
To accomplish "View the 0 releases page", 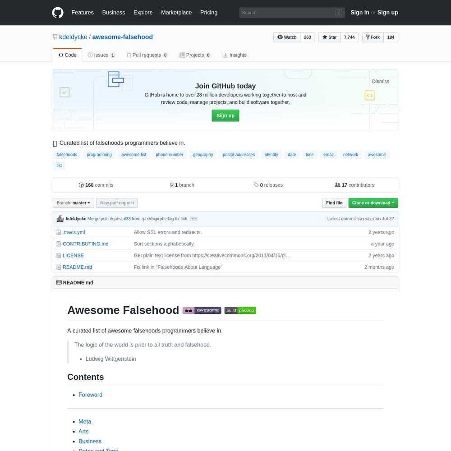I will point(268,185).
